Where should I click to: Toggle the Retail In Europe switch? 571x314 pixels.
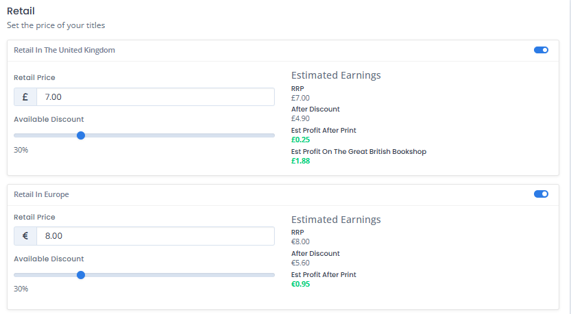[x=541, y=194]
